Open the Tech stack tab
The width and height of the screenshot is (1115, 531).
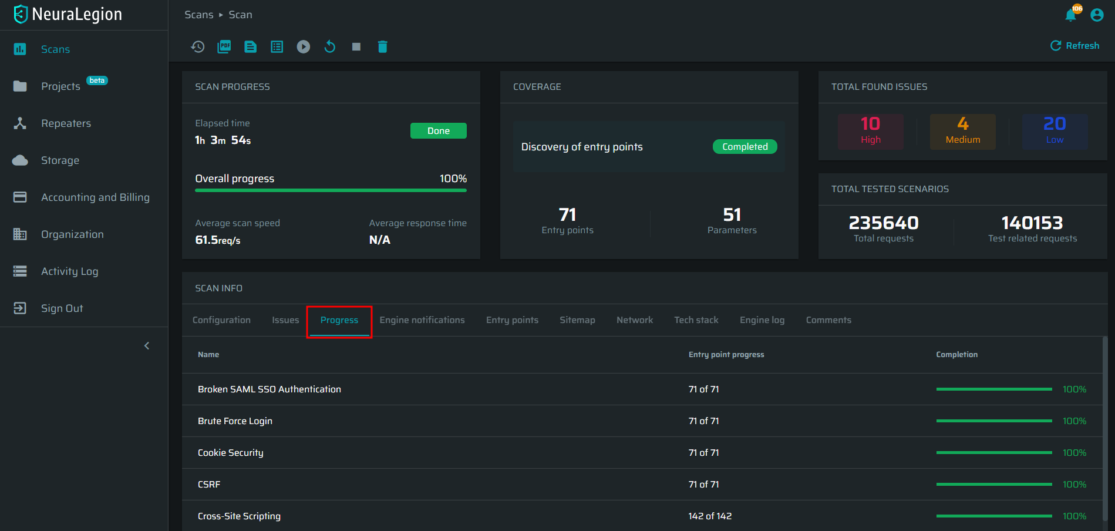696,320
